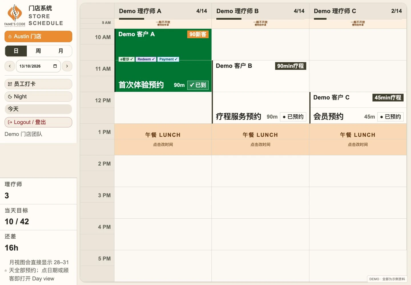Click the 2/14 count for 理疗师 C
This screenshot has height=285, width=411.
396,11
